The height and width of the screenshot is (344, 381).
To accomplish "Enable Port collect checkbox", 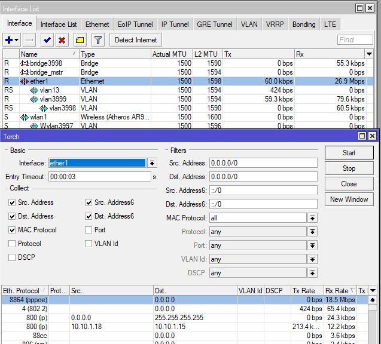I will click(89, 230).
